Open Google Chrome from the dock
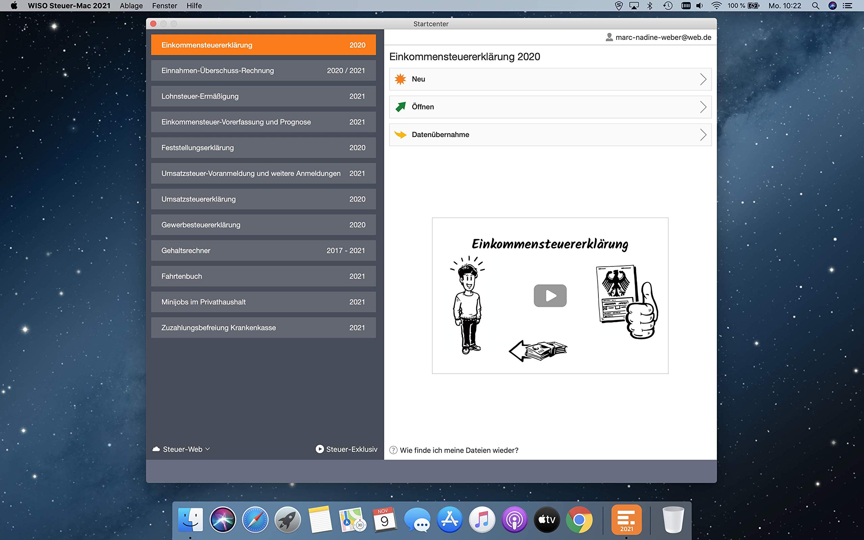The width and height of the screenshot is (864, 540). click(579, 520)
